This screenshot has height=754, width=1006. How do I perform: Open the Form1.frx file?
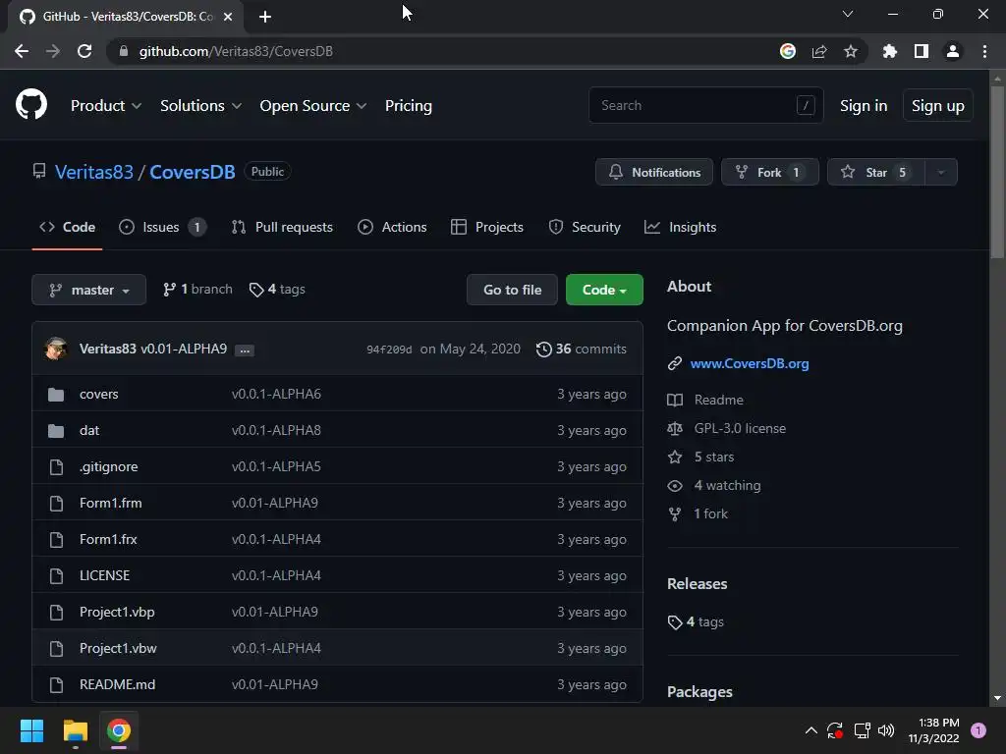(108, 539)
